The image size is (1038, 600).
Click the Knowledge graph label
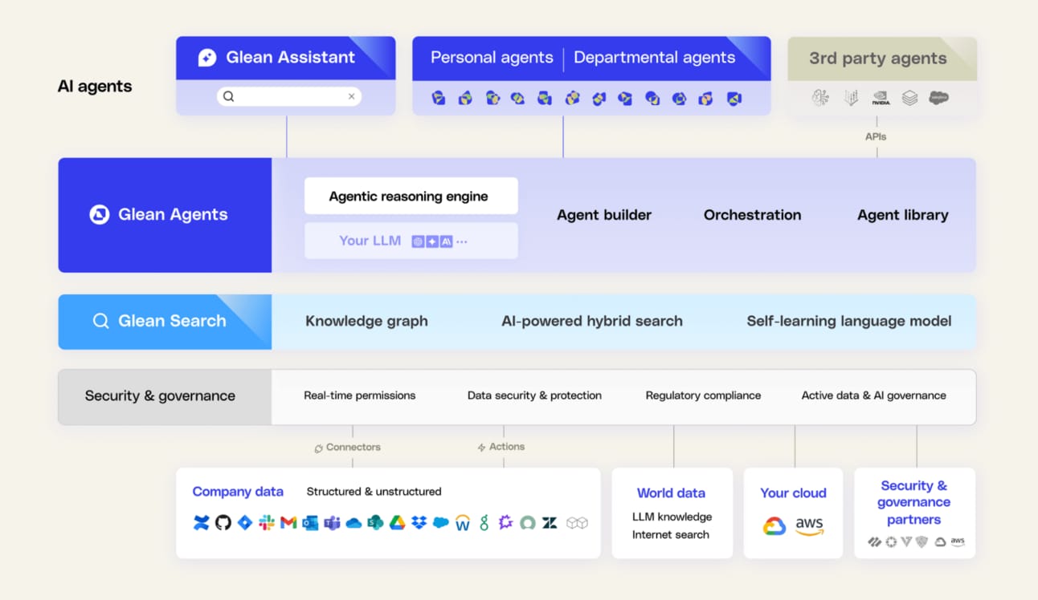[x=366, y=321]
